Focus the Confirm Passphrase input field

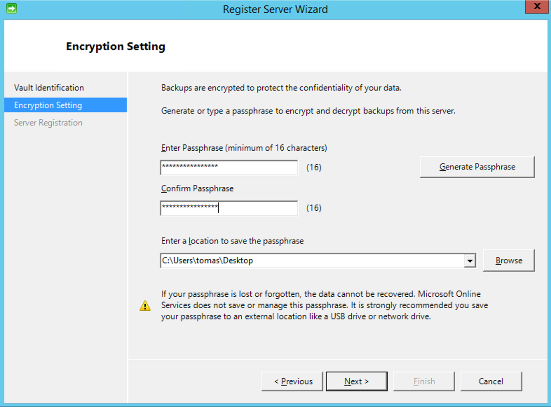229,208
